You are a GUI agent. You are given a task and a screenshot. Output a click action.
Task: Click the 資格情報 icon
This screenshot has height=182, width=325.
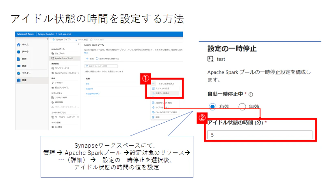[53, 102]
